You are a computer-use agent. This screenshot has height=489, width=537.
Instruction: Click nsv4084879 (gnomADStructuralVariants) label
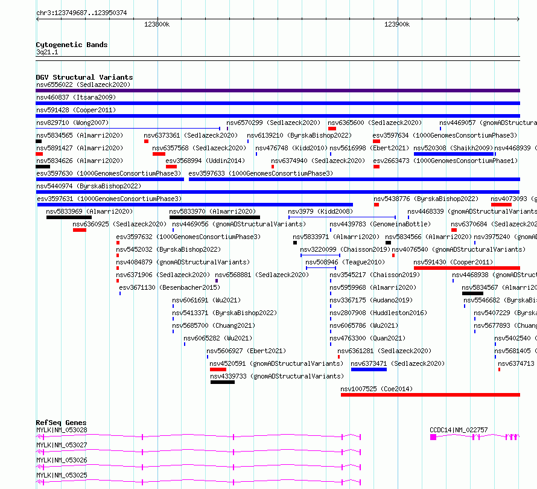coord(183,262)
